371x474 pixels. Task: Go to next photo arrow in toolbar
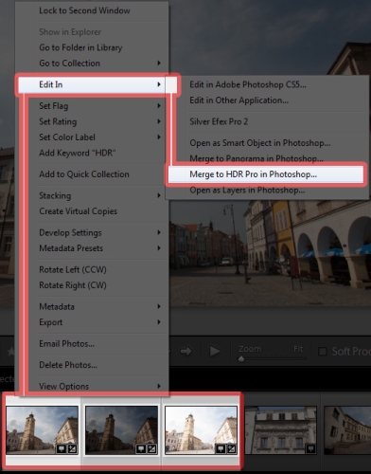click(186, 351)
